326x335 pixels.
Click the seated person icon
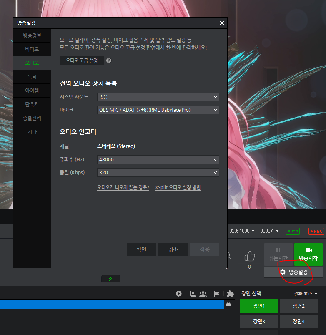[x=192, y=294]
